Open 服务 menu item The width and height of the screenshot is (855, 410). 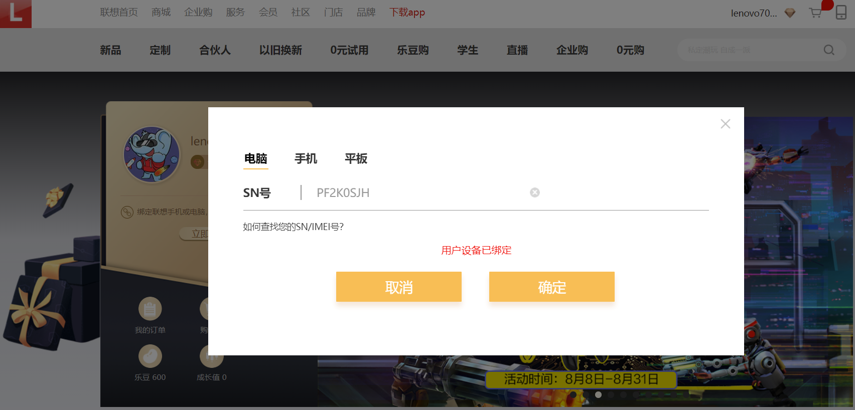235,13
